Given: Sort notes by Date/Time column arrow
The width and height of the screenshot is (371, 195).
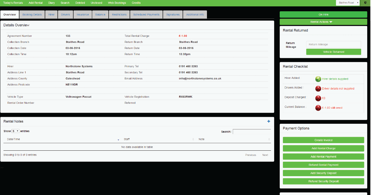Looking at the screenshot, I should pyautogui.click(x=118, y=140).
